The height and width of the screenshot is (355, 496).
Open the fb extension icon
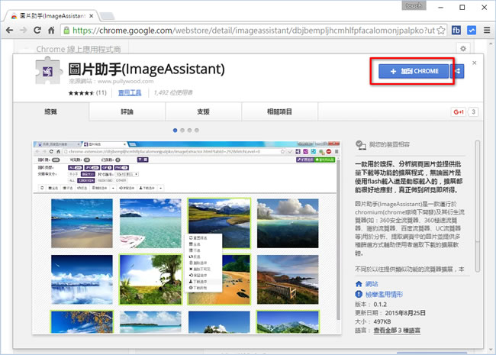[x=456, y=31]
